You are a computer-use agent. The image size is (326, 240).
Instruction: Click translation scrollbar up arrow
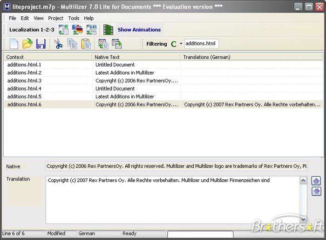[303, 180]
